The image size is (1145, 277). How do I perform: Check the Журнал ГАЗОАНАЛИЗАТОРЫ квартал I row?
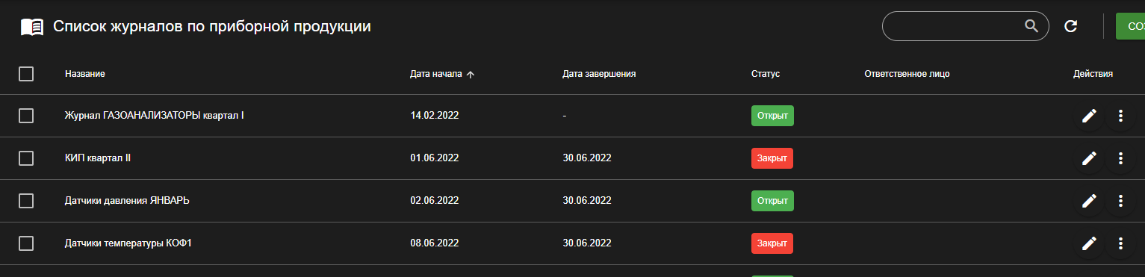[x=26, y=116]
